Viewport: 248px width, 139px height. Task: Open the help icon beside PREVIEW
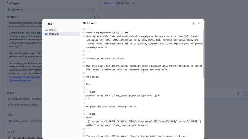(134, 3)
